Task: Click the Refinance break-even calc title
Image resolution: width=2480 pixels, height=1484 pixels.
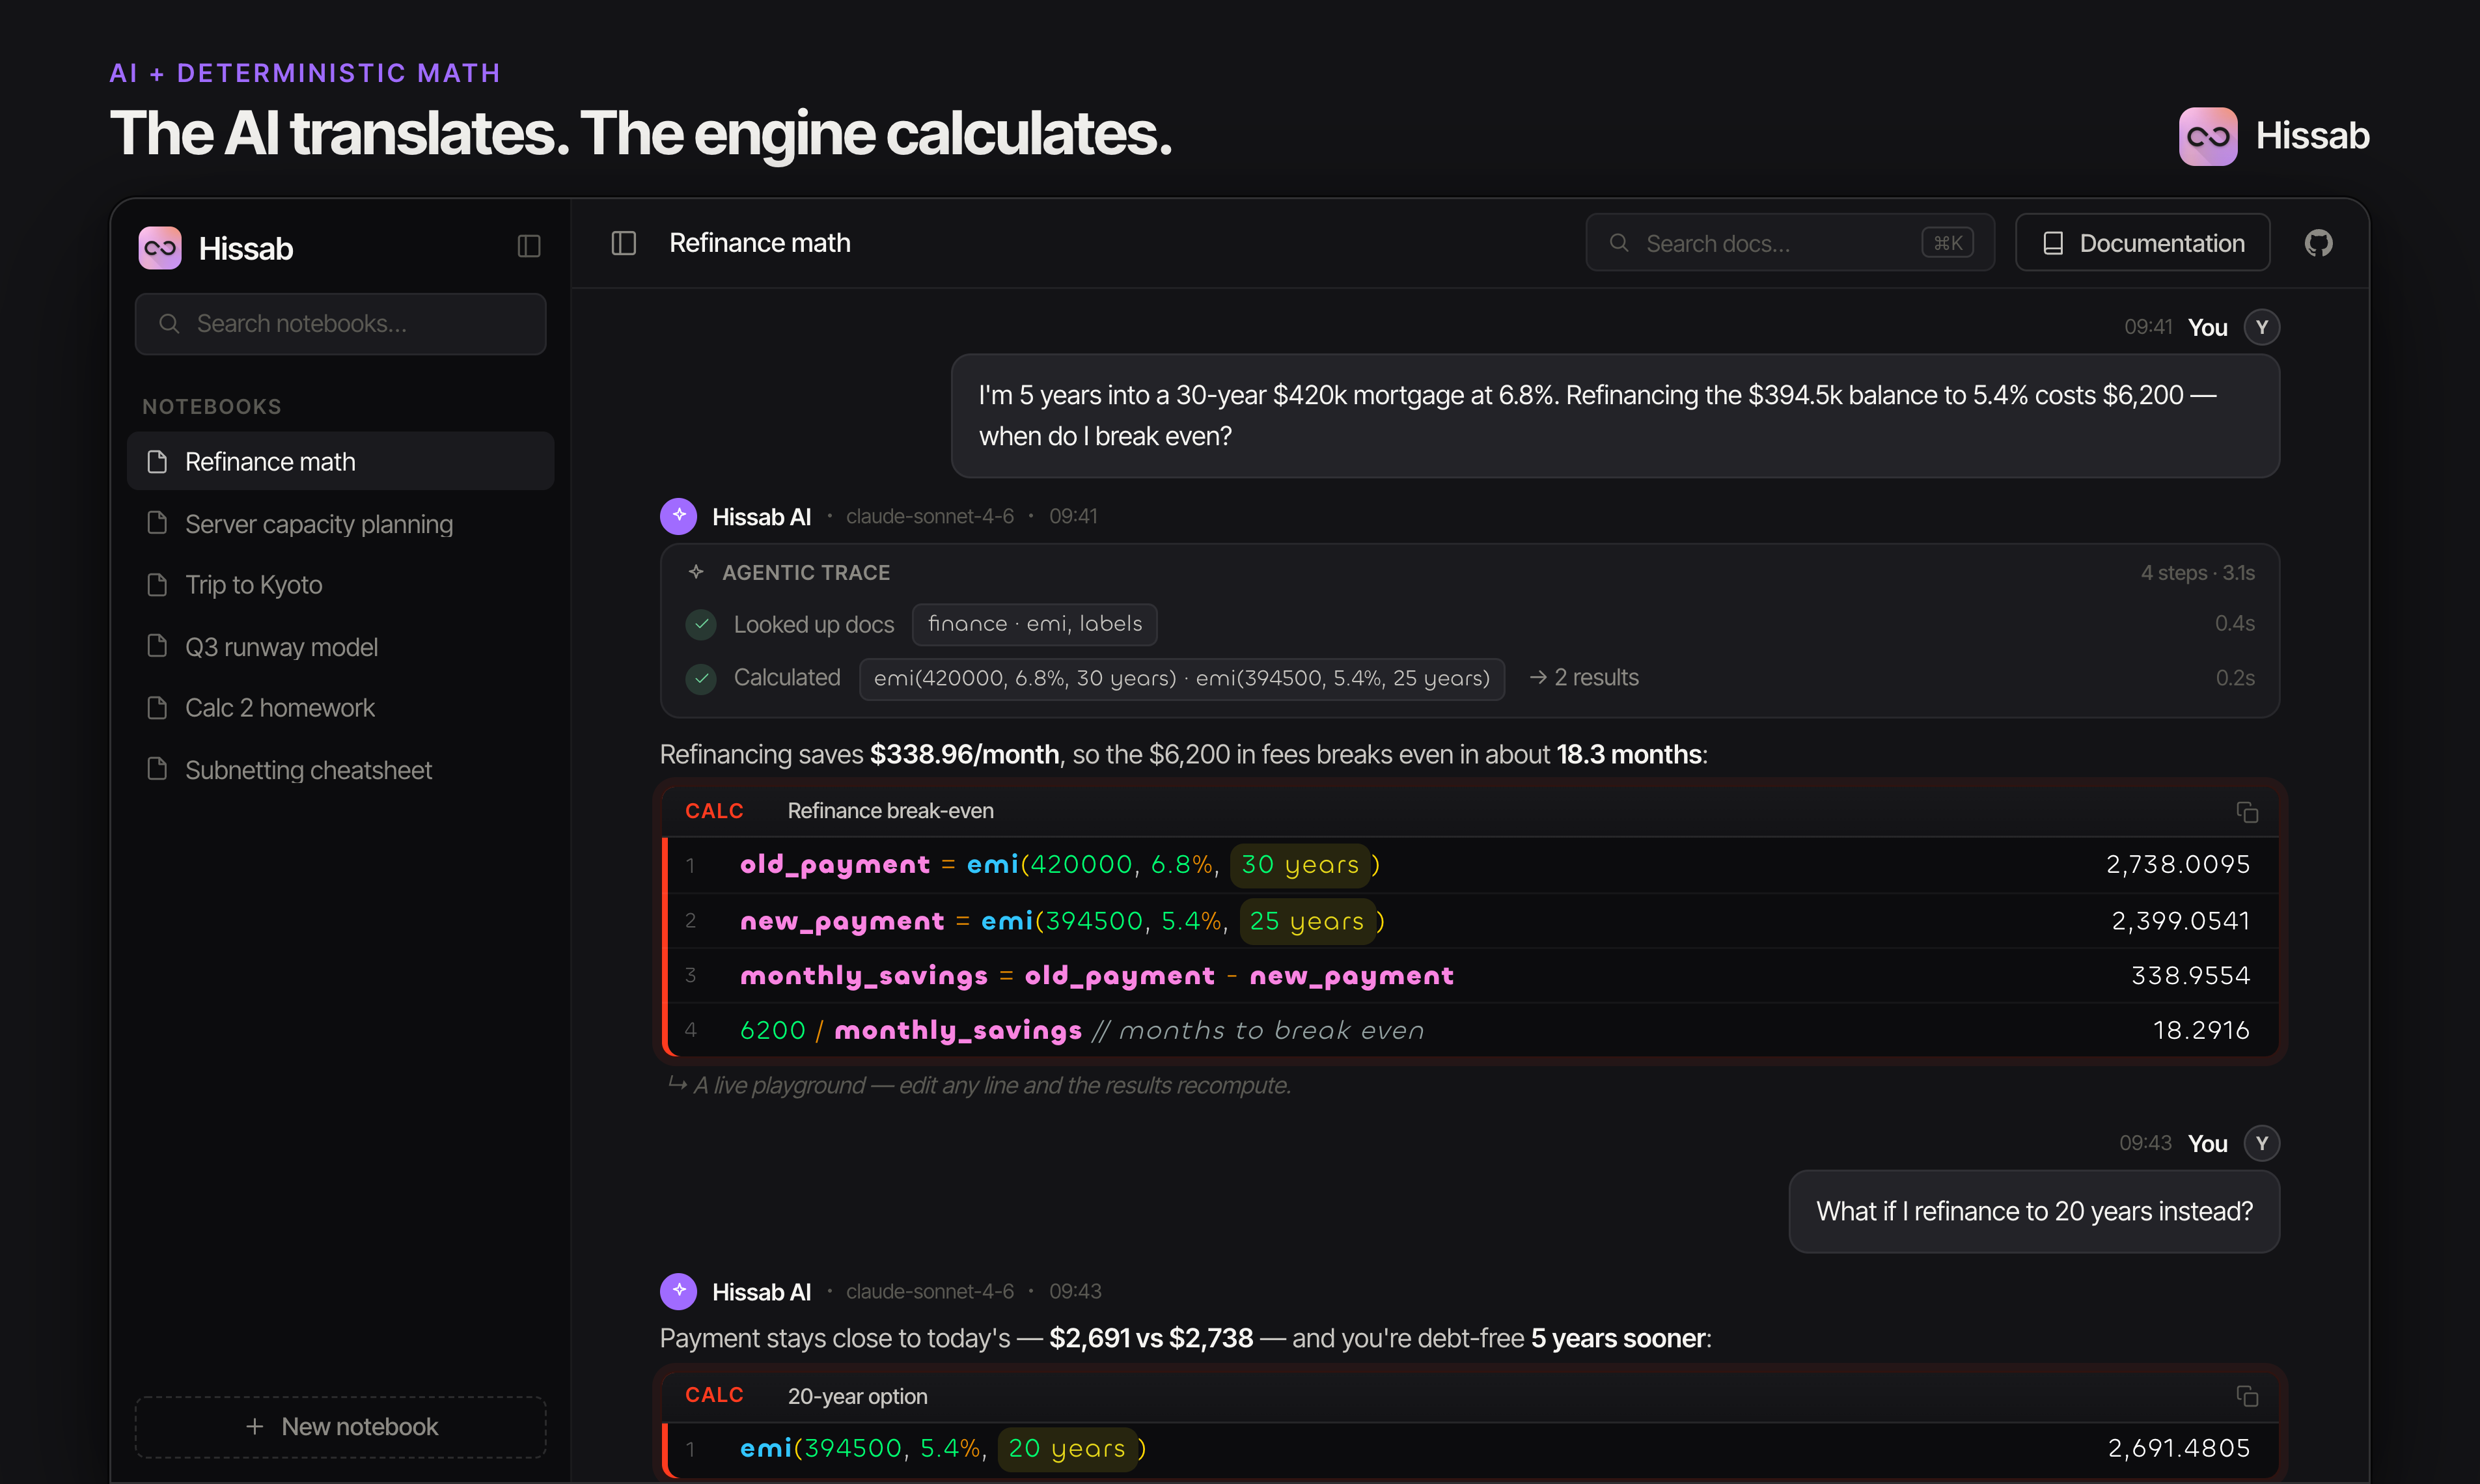Action: 890,811
